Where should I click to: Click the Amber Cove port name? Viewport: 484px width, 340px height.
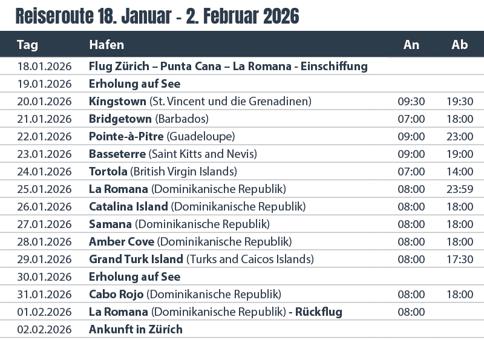pyautogui.click(x=122, y=241)
